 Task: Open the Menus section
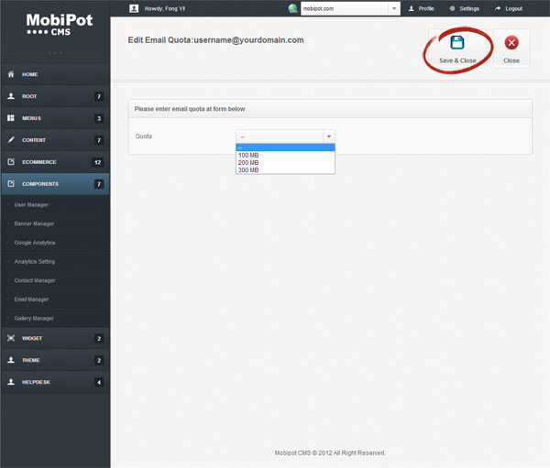pos(55,118)
